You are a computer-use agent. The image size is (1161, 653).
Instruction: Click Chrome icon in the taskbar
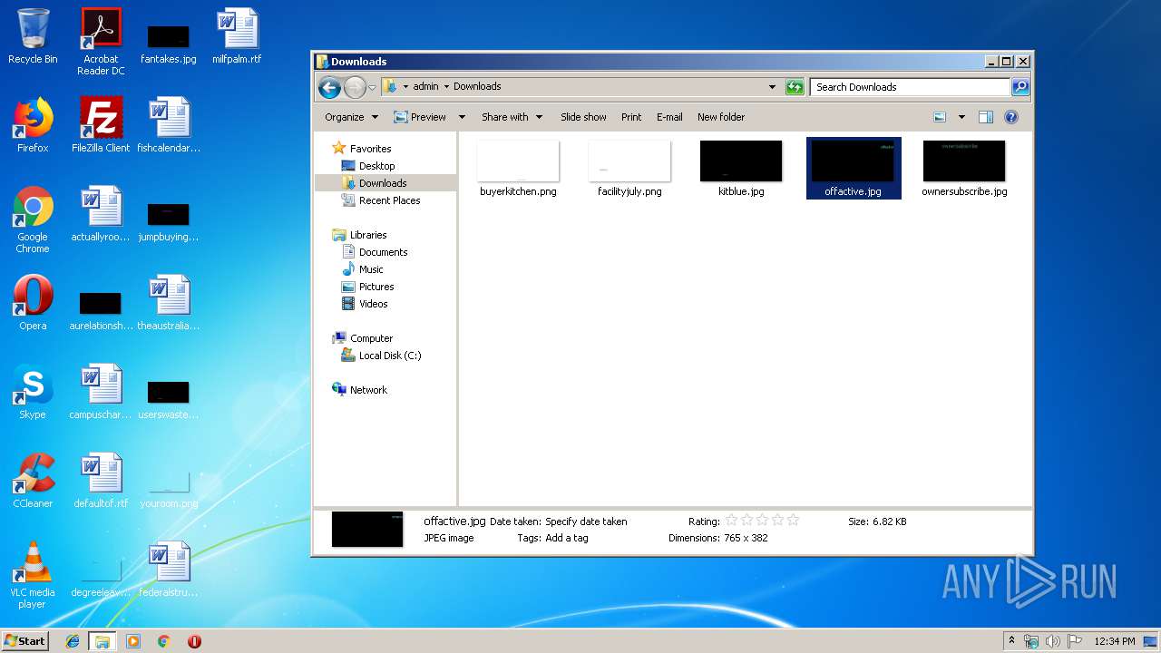163,641
